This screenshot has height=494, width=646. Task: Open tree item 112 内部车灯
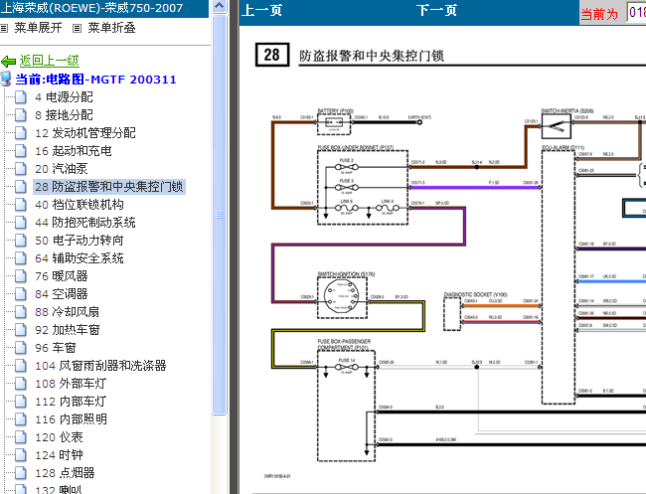(71, 402)
